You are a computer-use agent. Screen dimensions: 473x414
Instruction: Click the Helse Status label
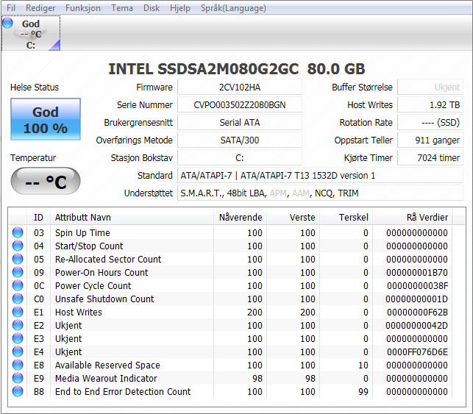(35, 88)
